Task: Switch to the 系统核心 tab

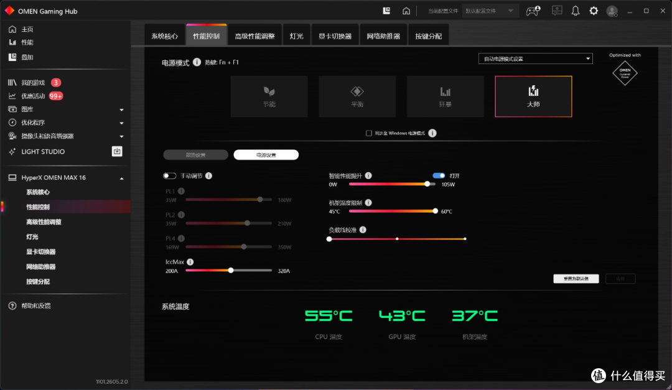Action: (164, 36)
